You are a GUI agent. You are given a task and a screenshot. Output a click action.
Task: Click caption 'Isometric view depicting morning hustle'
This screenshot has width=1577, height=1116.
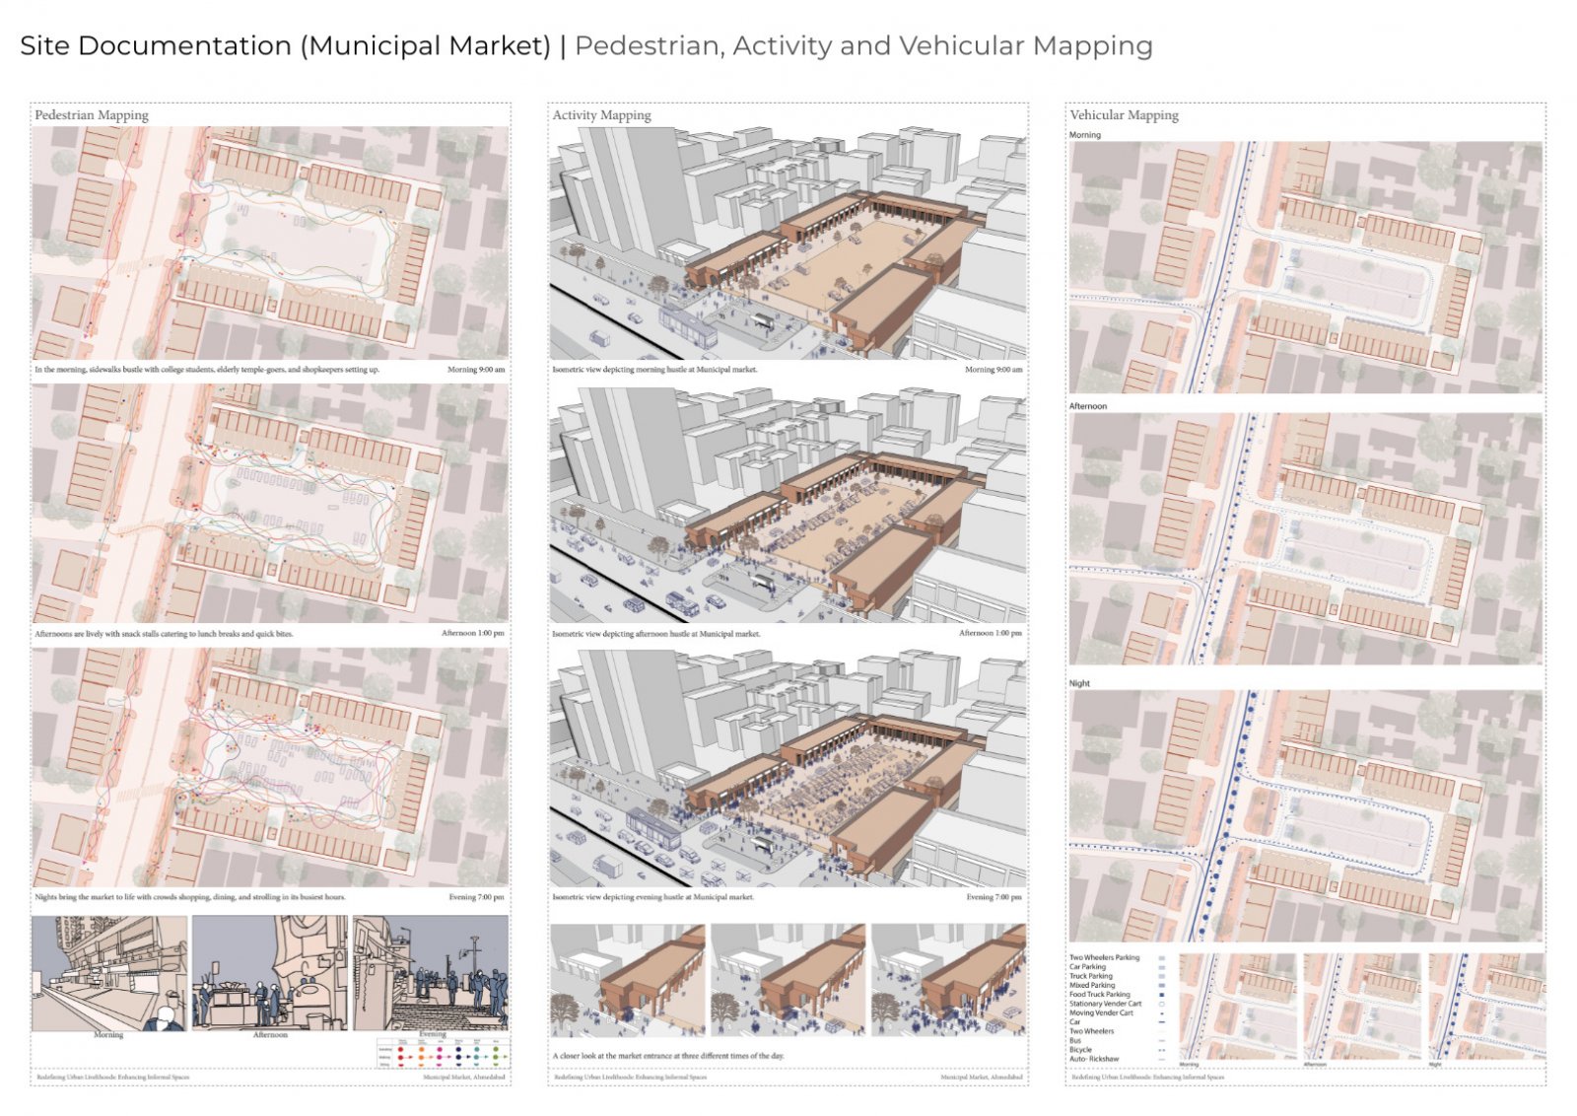[x=655, y=370]
